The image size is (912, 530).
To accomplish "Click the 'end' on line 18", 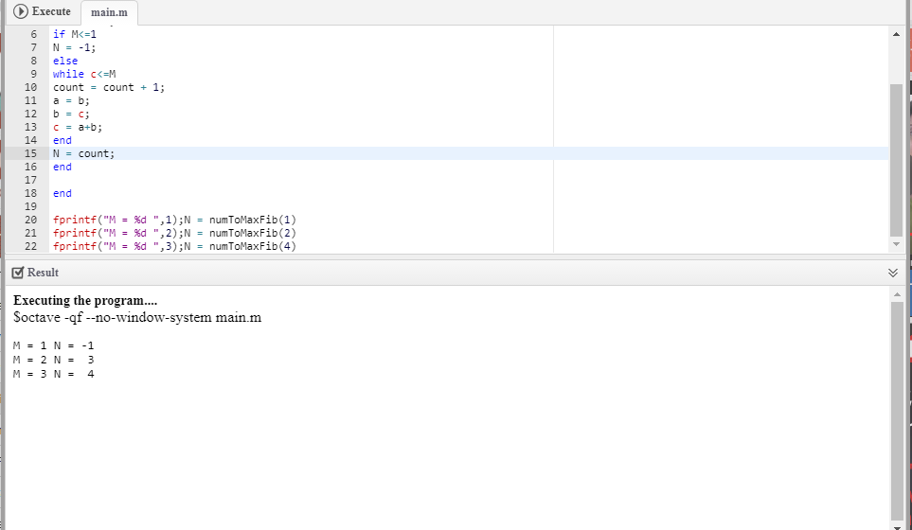I will coord(63,193).
